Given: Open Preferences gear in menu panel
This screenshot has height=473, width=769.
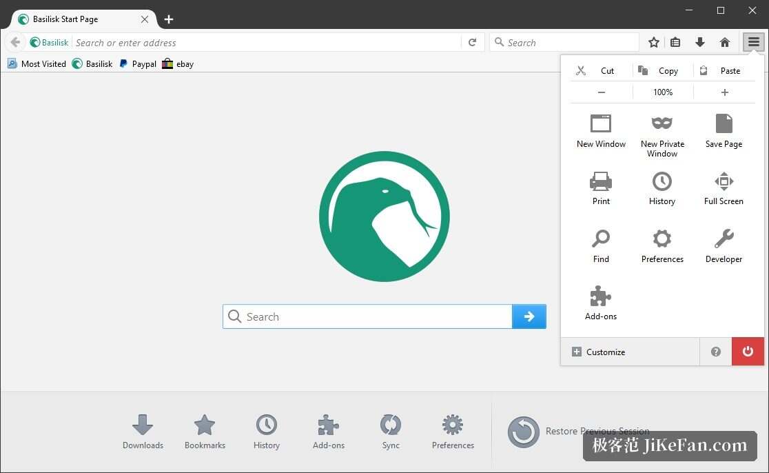Looking at the screenshot, I should tap(662, 246).
